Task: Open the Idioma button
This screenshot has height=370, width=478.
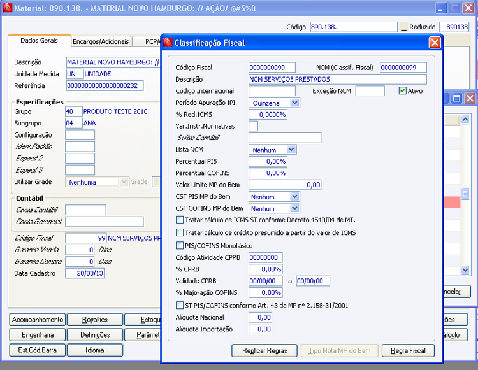Action: [95, 350]
